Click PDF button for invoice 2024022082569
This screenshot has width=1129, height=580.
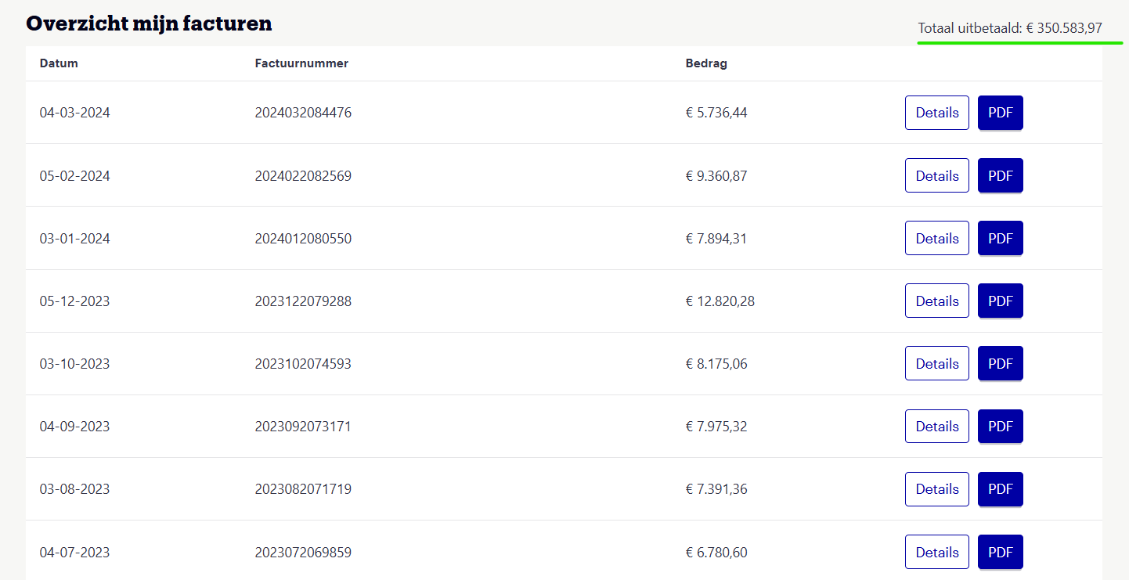click(1000, 175)
